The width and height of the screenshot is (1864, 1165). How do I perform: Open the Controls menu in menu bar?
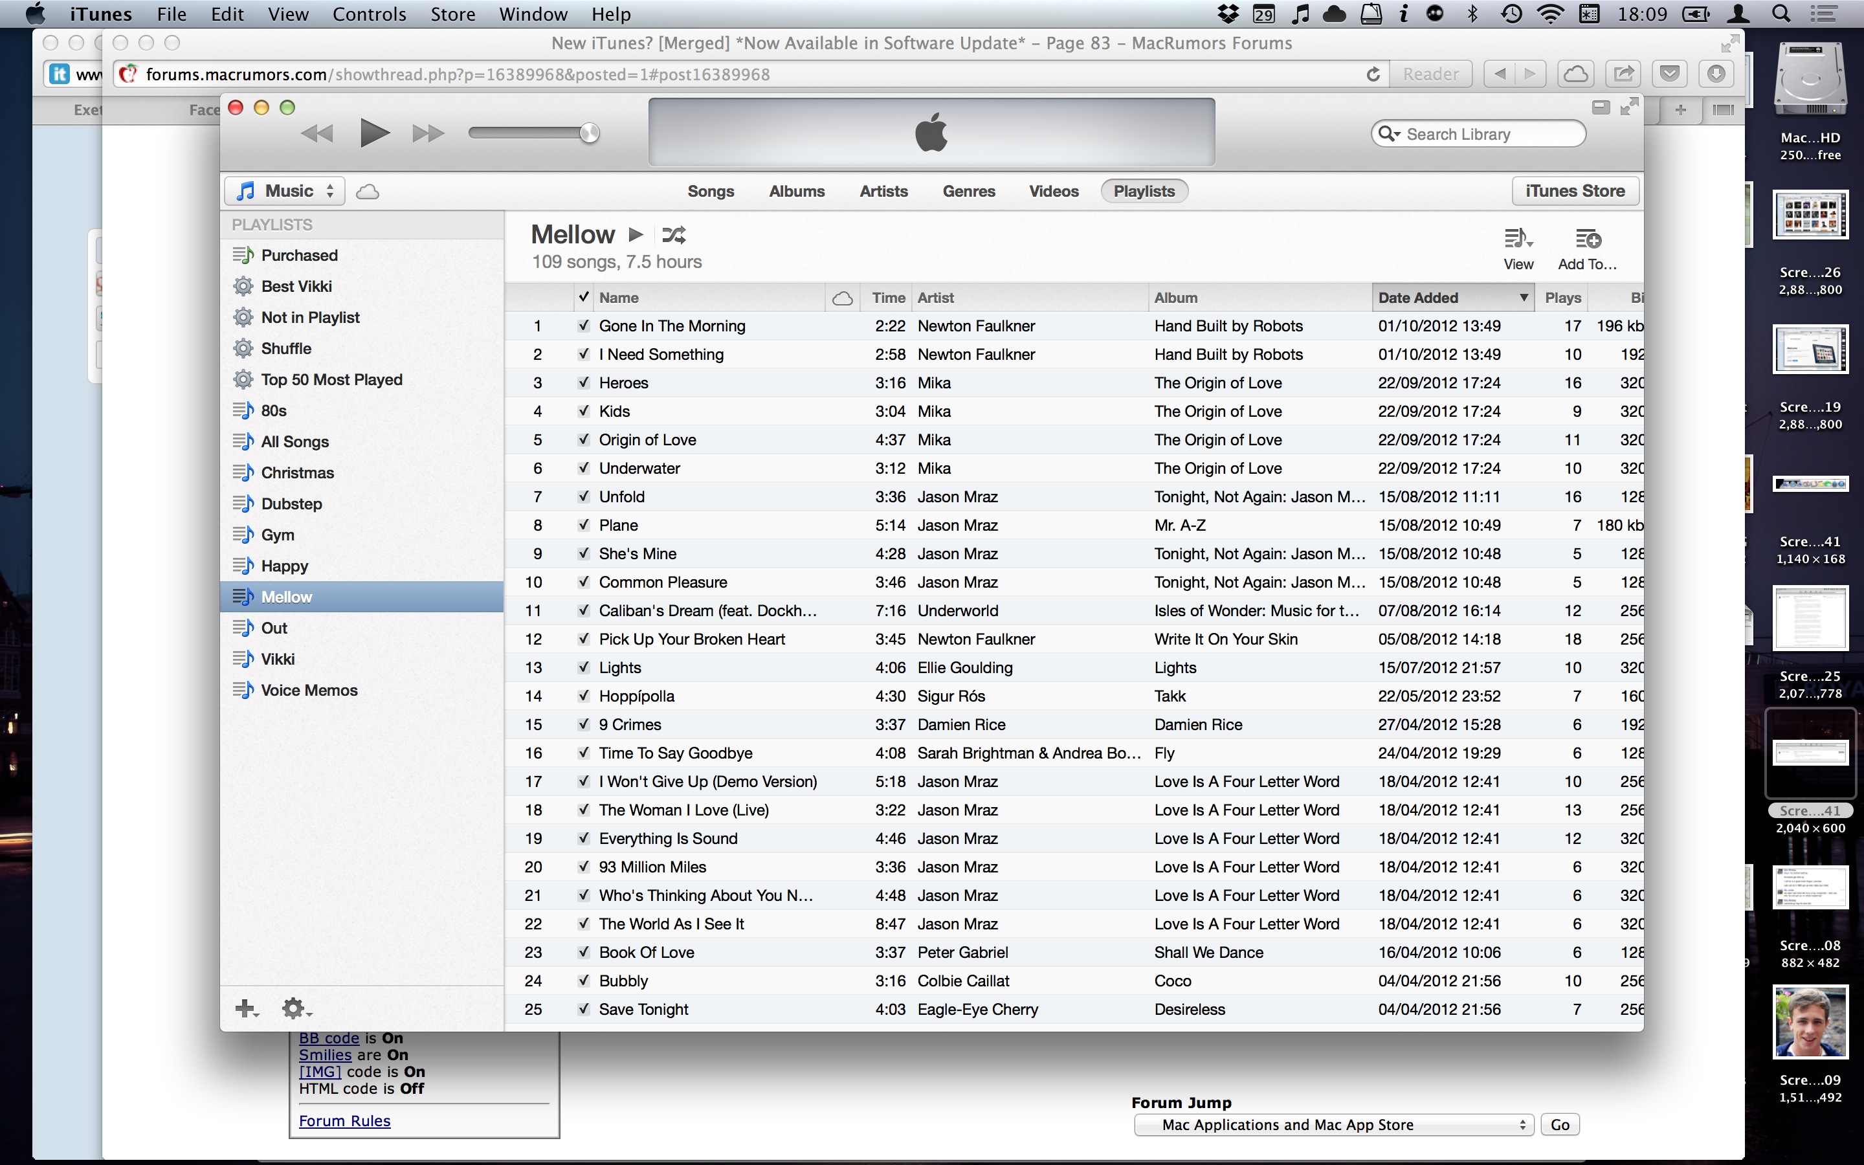(369, 14)
